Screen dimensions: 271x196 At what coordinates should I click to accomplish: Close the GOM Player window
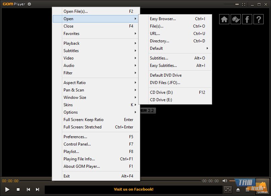(266, 4)
